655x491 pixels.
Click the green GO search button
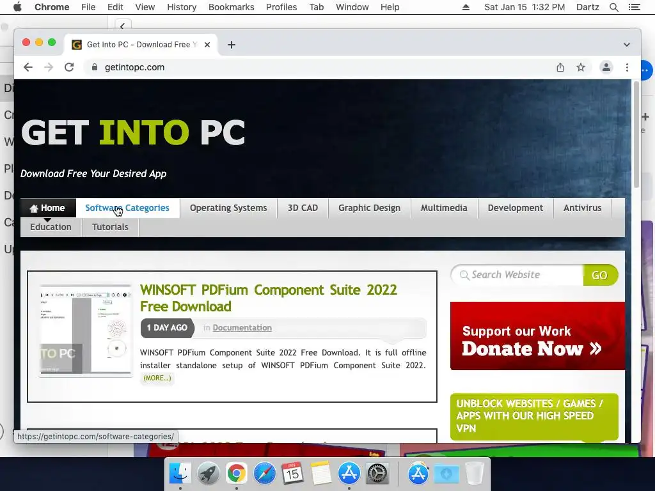600,275
